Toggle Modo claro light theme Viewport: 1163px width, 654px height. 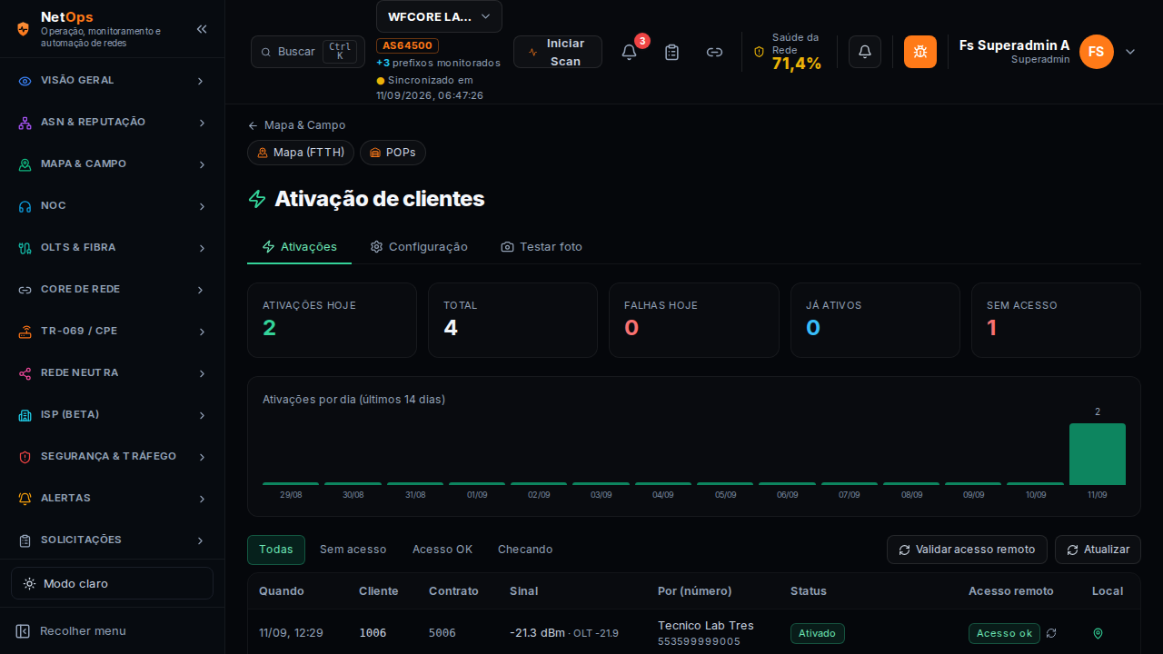coord(112,583)
